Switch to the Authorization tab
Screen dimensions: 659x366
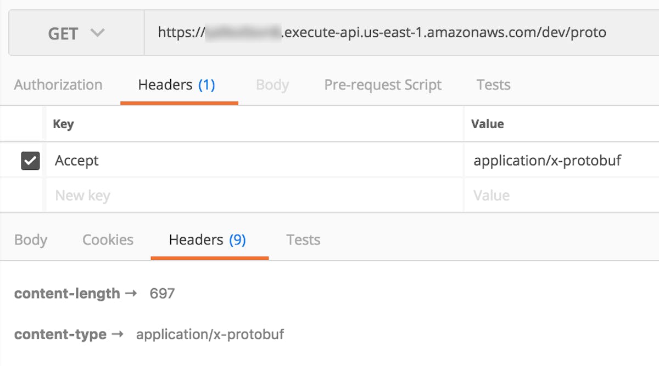click(x=58, y=84)
